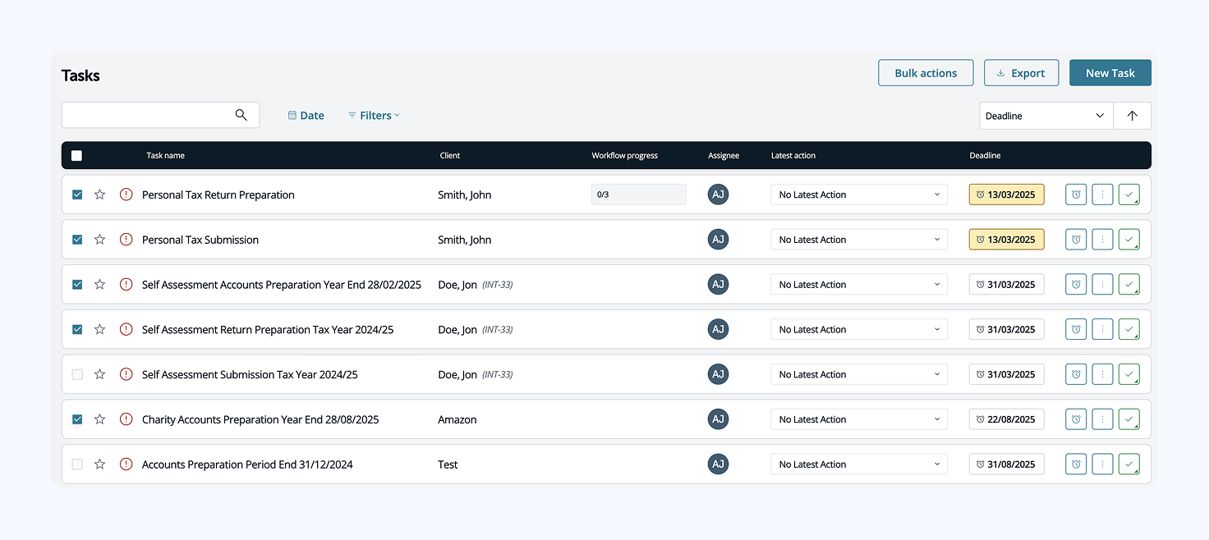This screenshot has height=540, width=1209.
Task: Open Latest Action dropdown for Self Assessment Submission
Action: pos(859,374)
